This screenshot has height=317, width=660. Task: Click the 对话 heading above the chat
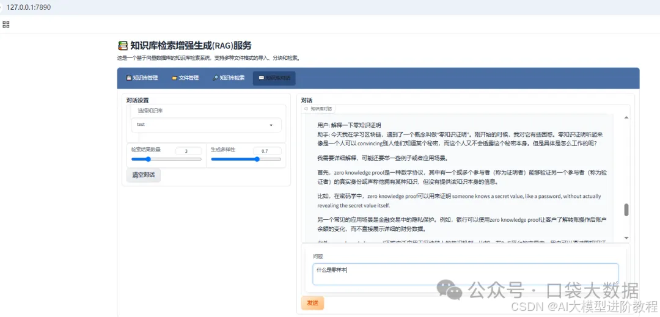pos(307,100)
